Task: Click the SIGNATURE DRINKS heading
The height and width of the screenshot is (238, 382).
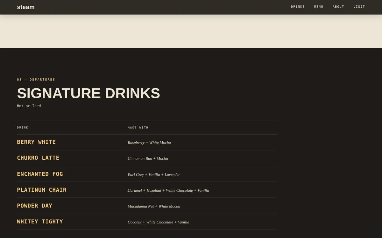Action: click(x=88, y=93)
